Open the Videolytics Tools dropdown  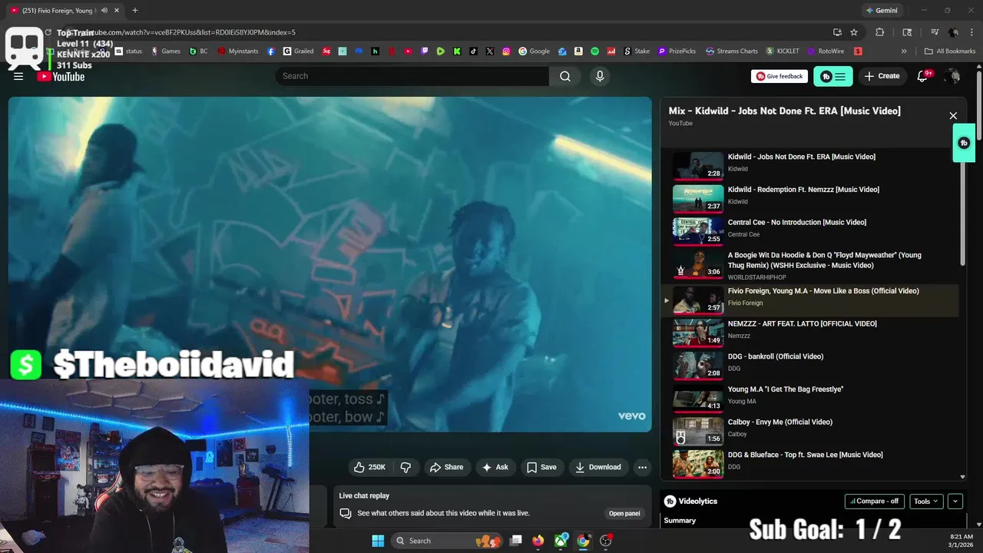pyautogui.click(x=925, y=502)
